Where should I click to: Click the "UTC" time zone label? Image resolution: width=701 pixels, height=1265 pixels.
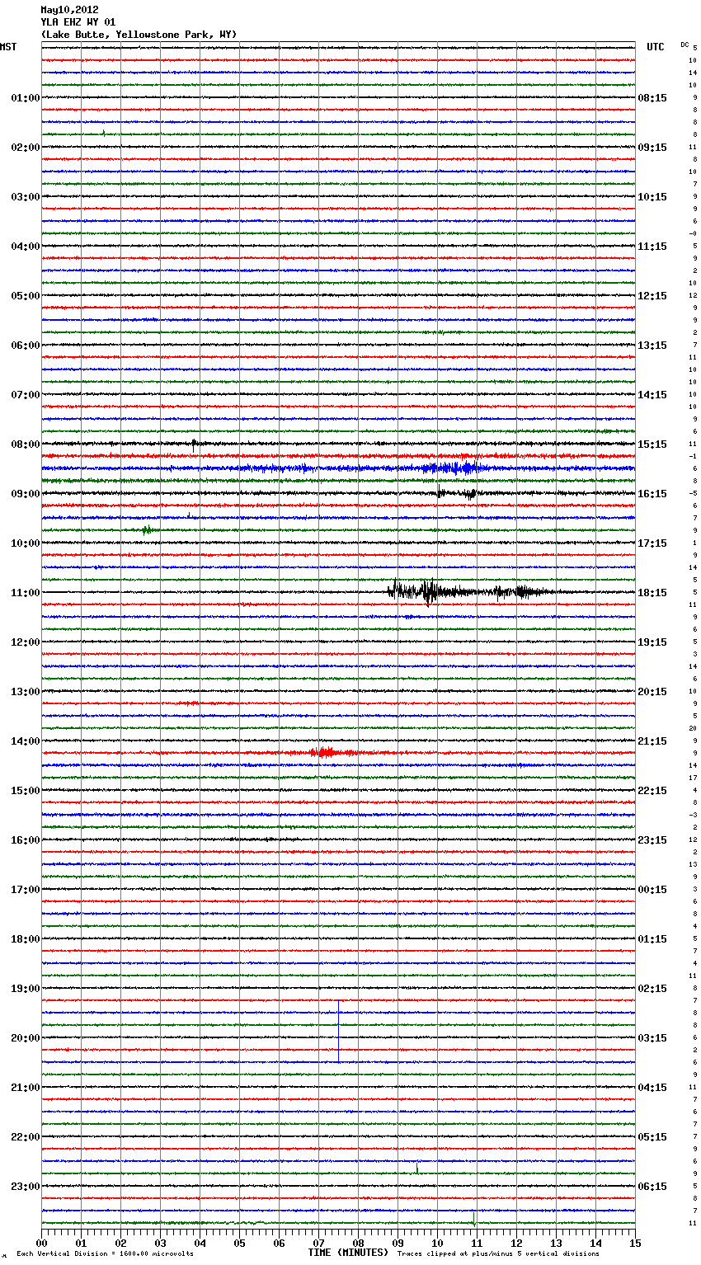tap(656, 47)
